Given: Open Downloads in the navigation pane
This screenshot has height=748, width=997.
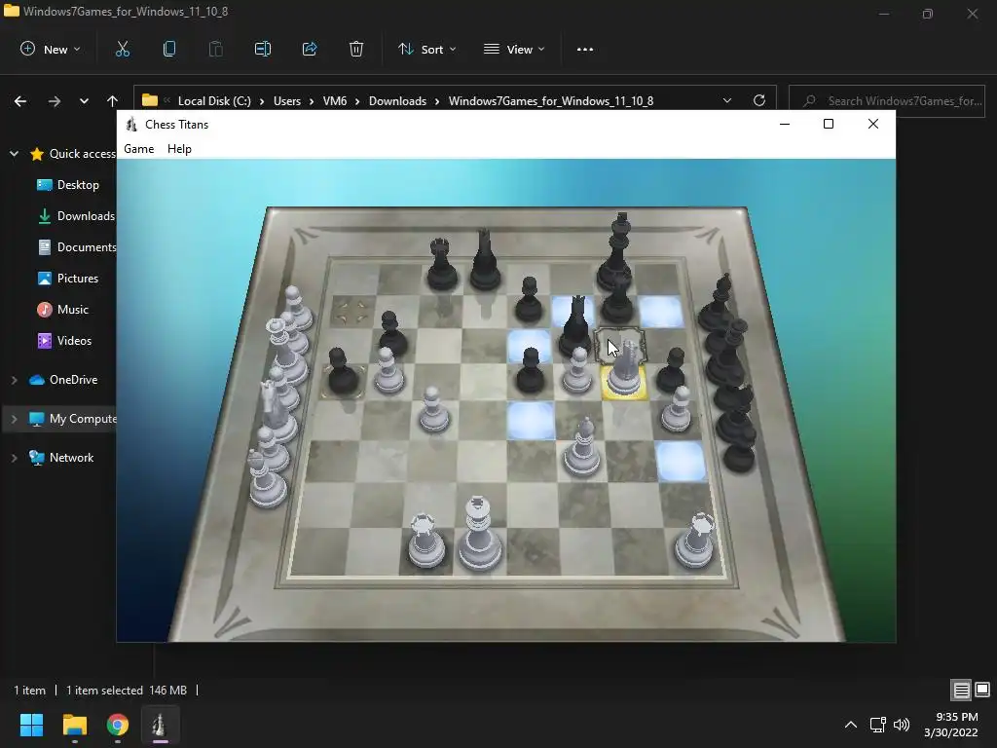Looking at the screenshot, I should point(76,216).
